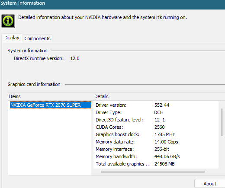Viewport: 225px width, 188px height.
Task: Click the 'Driver version:' label
Action: tap(111, 105)
